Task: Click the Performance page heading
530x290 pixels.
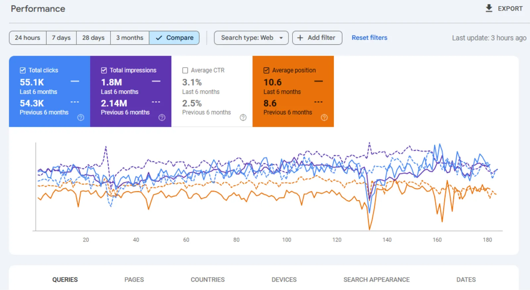Action: tap(38, 9)
